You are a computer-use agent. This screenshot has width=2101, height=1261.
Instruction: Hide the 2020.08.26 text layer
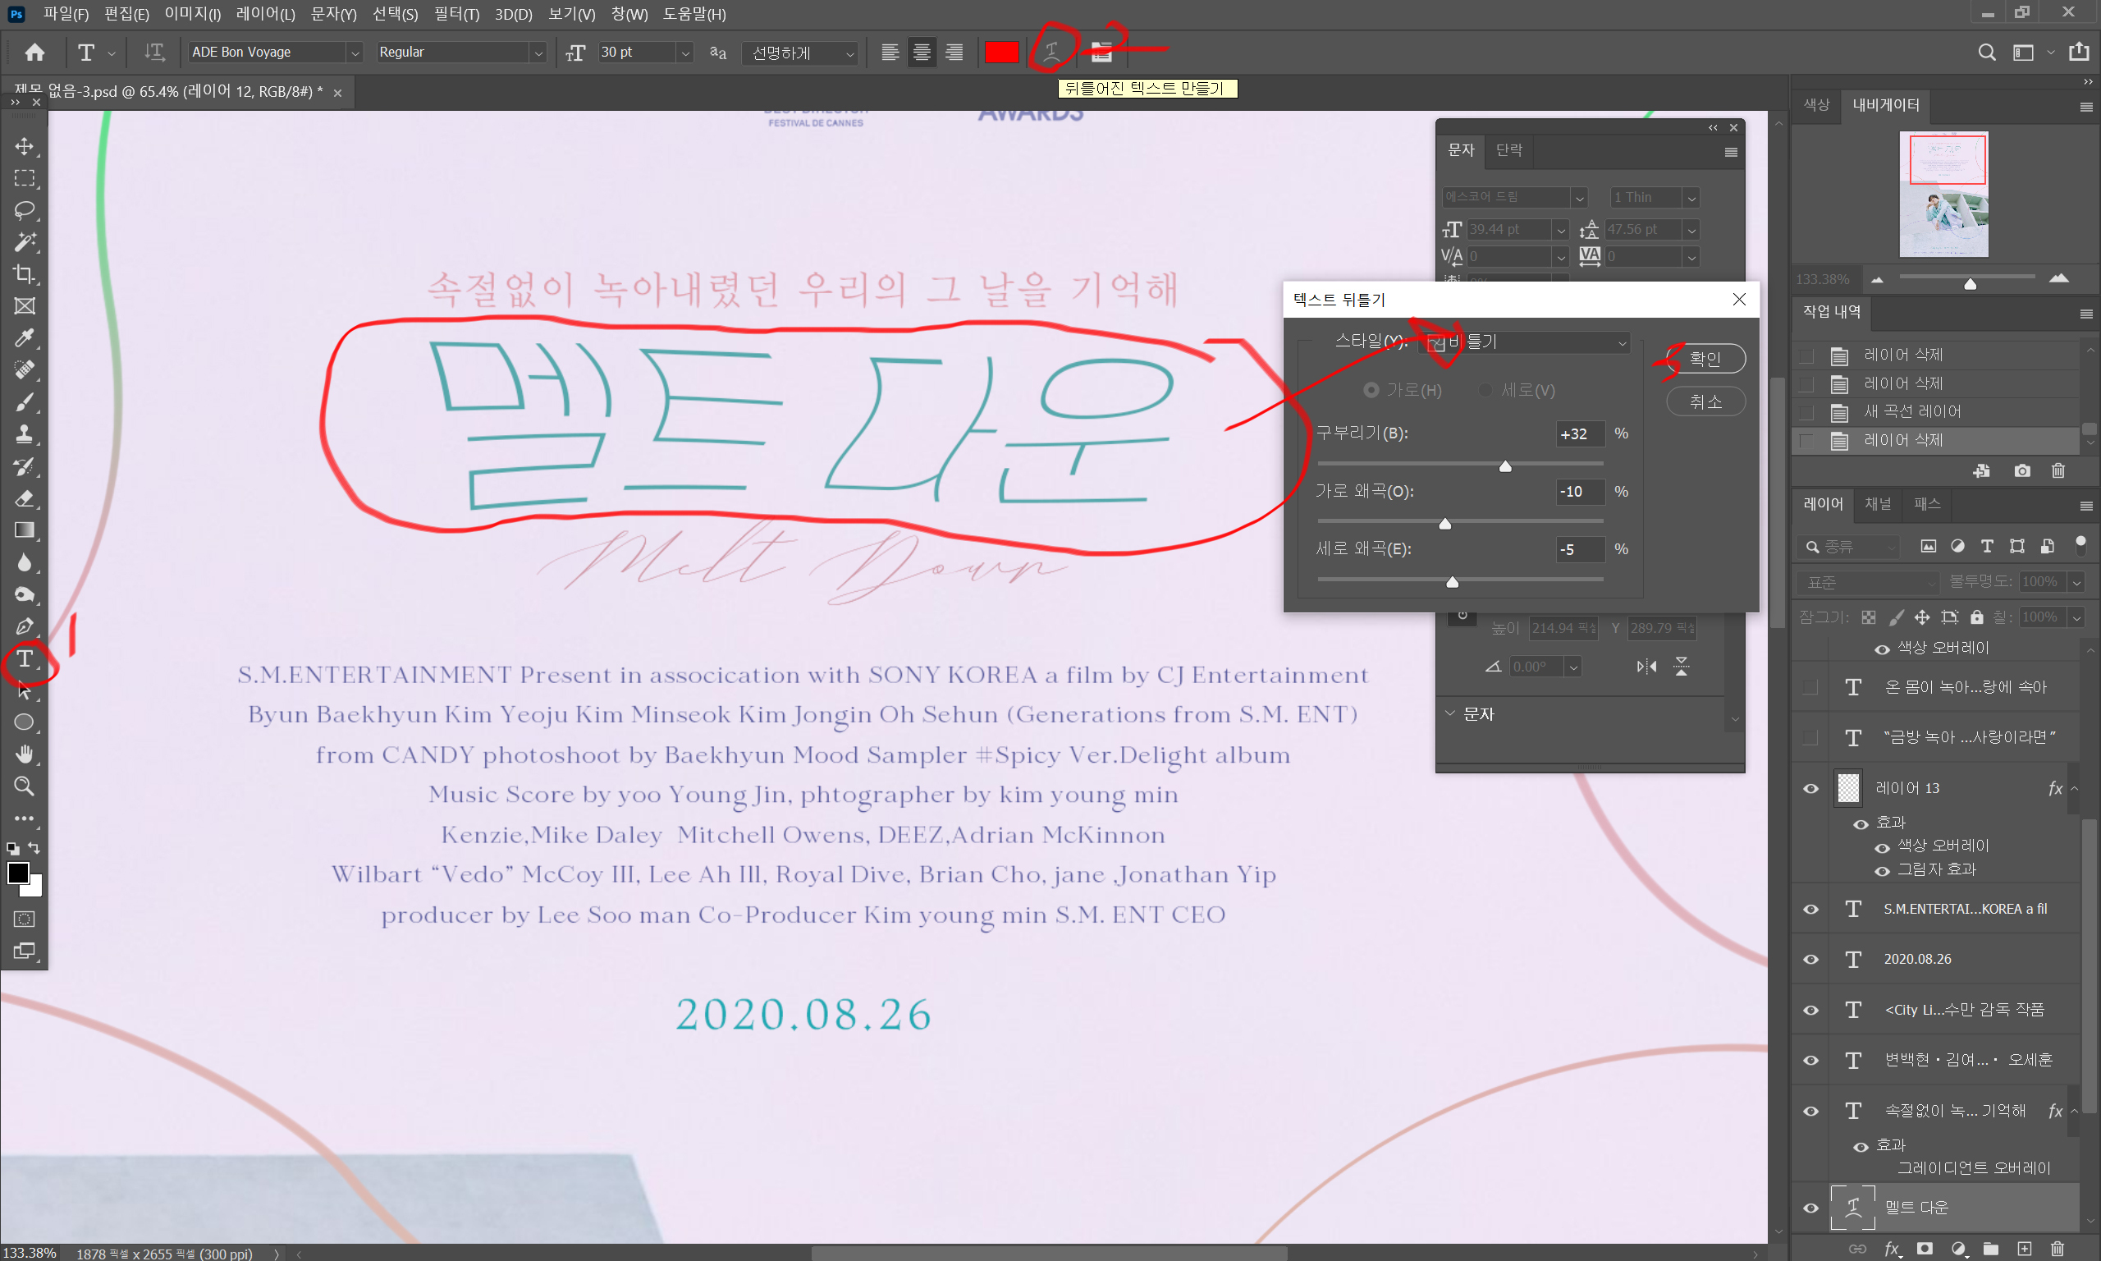click(x=1810, y=960)
